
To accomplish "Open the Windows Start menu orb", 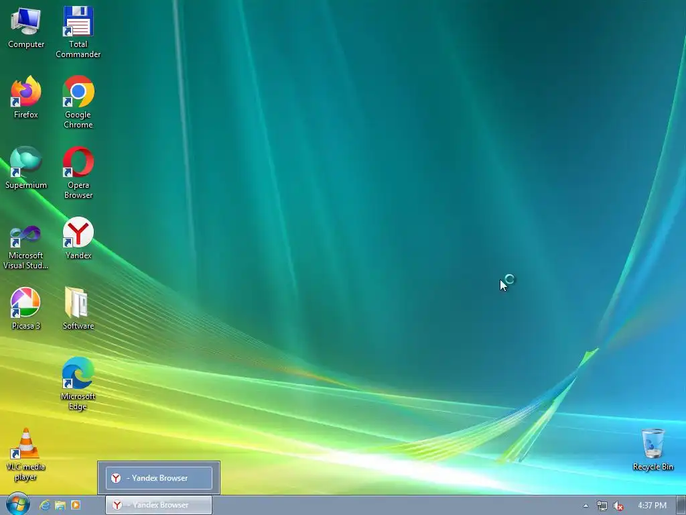I will pos(17,504).
